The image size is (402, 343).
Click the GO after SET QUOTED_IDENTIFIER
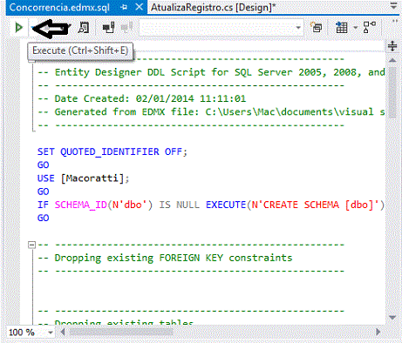click(43, 165)
